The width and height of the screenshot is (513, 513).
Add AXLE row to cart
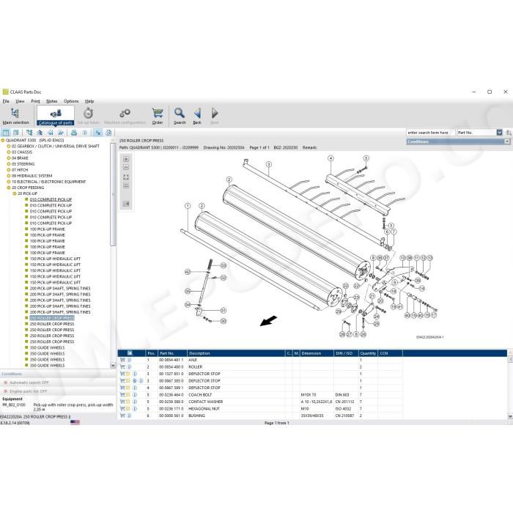click(x=122, y=360)
